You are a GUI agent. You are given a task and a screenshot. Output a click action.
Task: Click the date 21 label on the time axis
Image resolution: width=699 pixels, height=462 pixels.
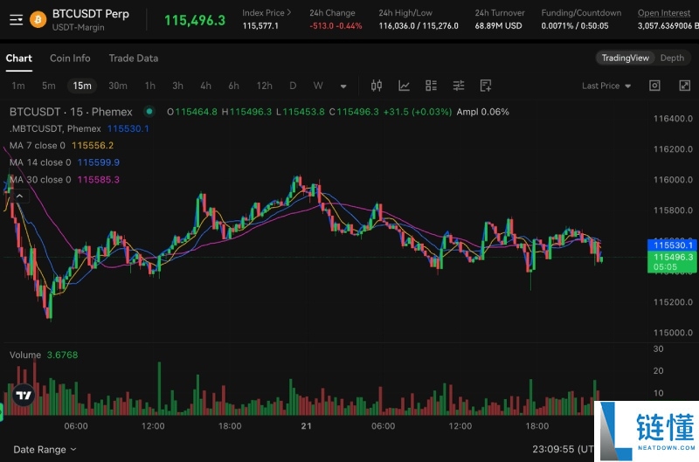(307, 426)
